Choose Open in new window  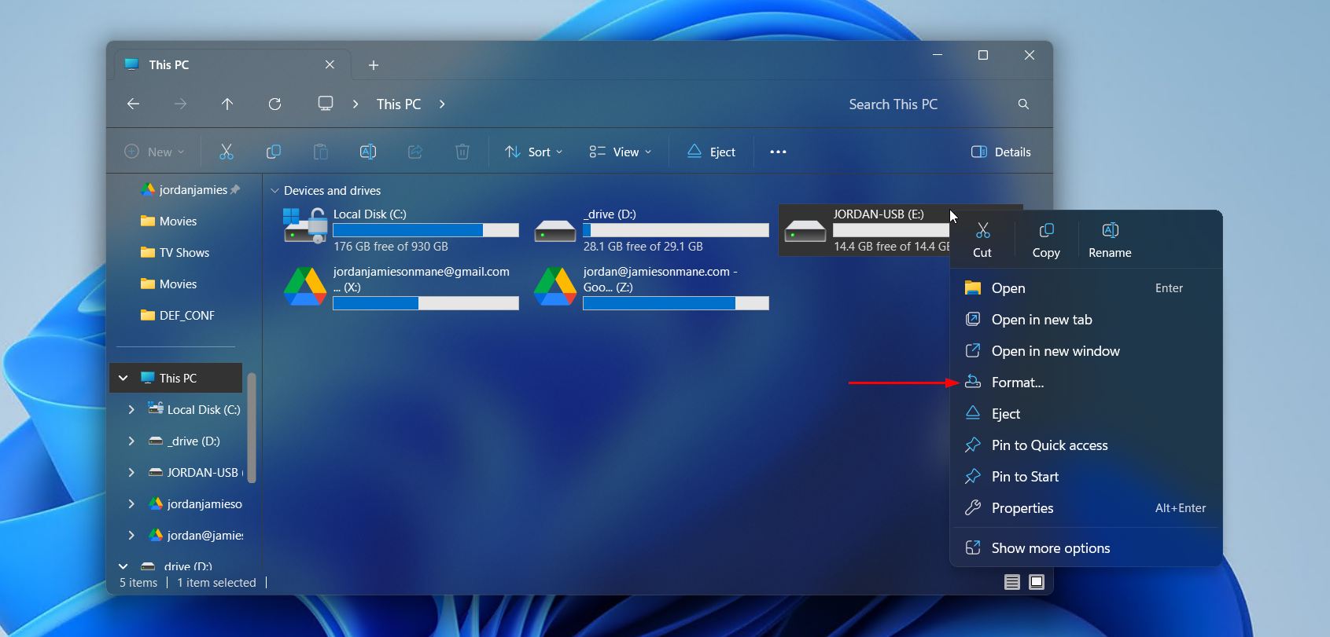point(1086,350)
